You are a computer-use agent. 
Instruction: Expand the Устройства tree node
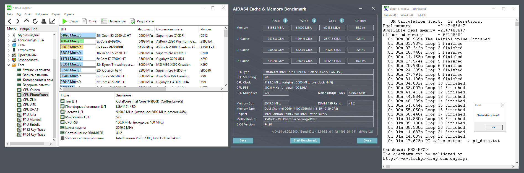click(x=9, y=50)
